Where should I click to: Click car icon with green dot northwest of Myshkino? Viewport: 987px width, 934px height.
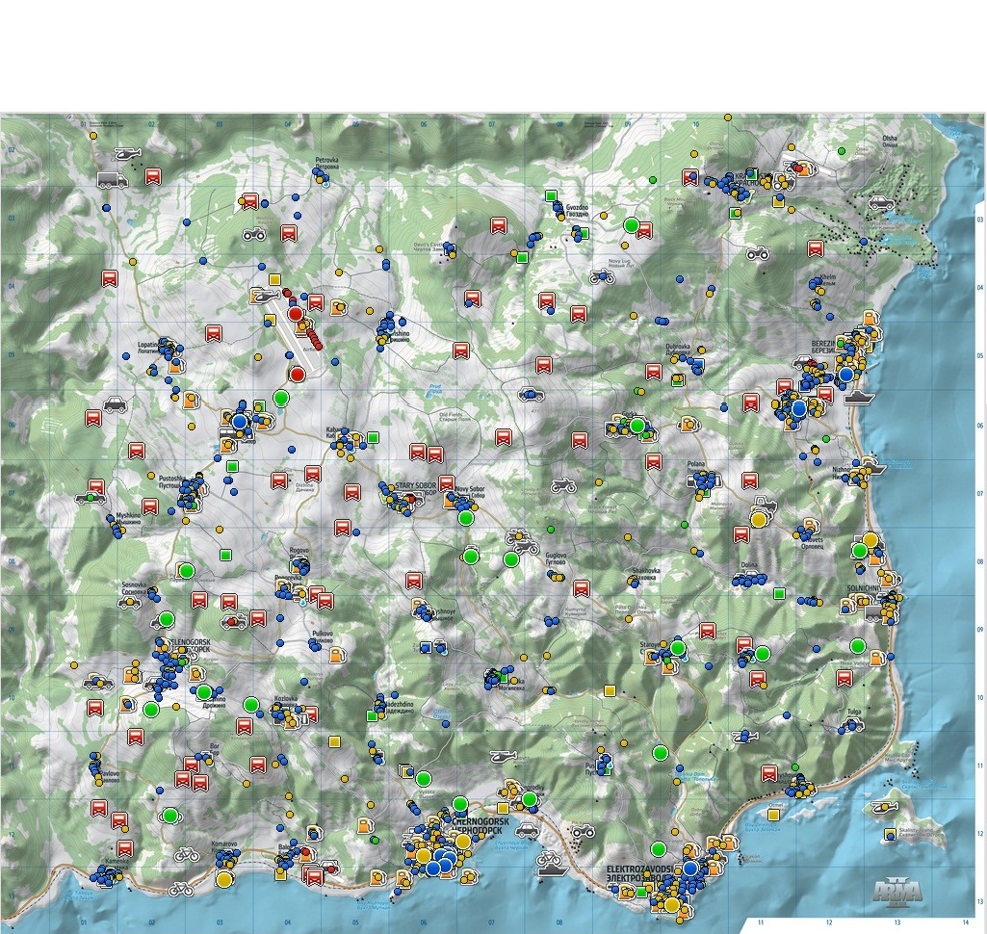[x=90, y=498]
